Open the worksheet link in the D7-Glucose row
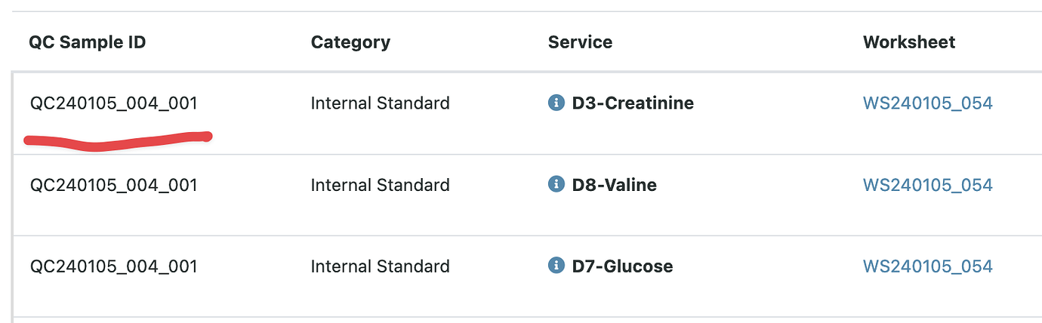The image size is (1042, 323). (x=927, y=266)
